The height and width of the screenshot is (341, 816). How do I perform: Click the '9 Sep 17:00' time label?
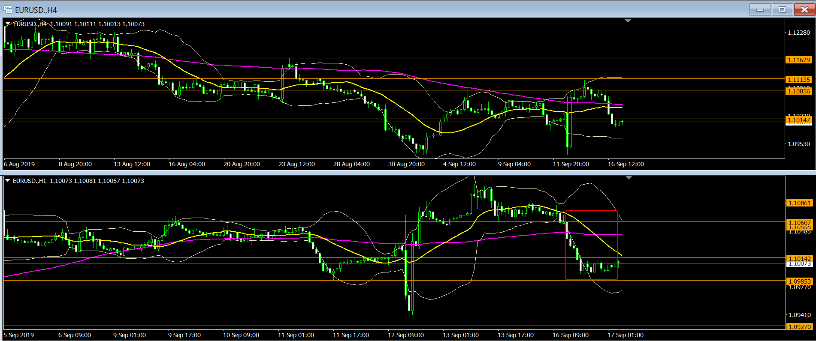coord(184,335)
